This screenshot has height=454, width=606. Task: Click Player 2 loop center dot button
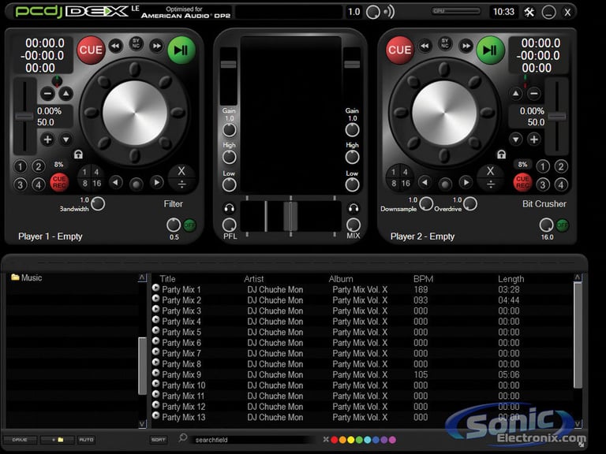(x=445, y=184)
